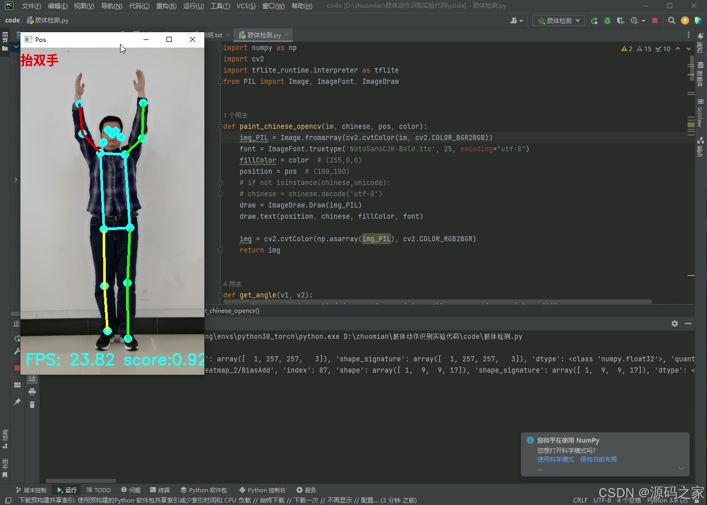Open the 工具(T) menu

tap(220, 6)
